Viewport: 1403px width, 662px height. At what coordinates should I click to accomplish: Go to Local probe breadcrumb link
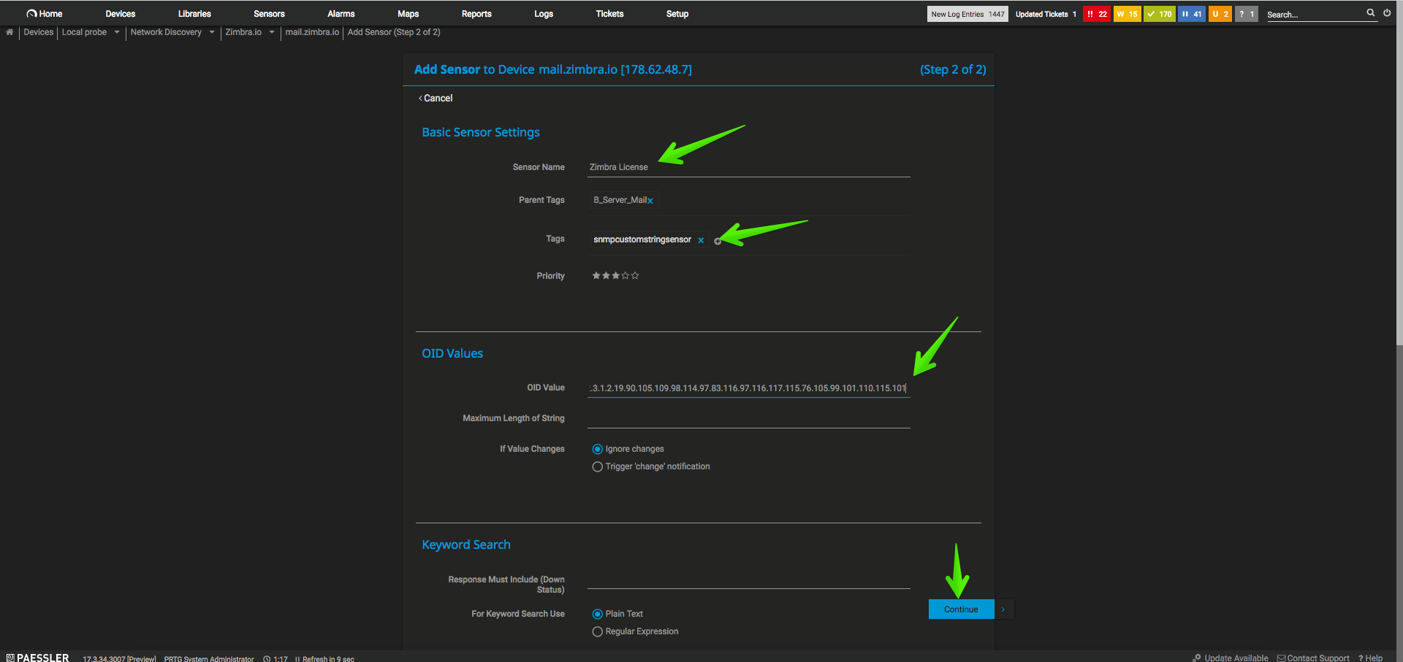[x=84, y=32]
